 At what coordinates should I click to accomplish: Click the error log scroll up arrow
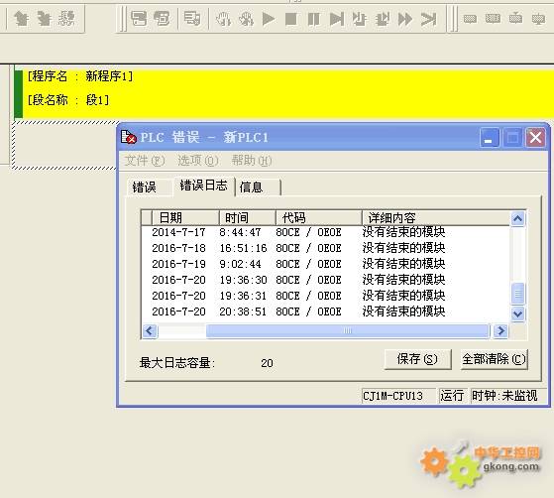(517, 218)
